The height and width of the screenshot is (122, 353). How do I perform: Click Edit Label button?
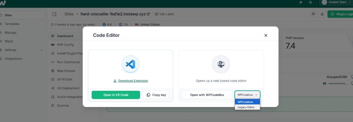[x=164, y=14]
